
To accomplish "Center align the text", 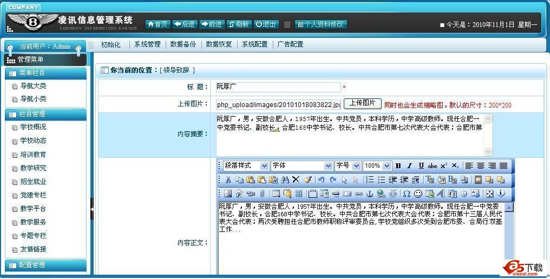I will [481, 166].
